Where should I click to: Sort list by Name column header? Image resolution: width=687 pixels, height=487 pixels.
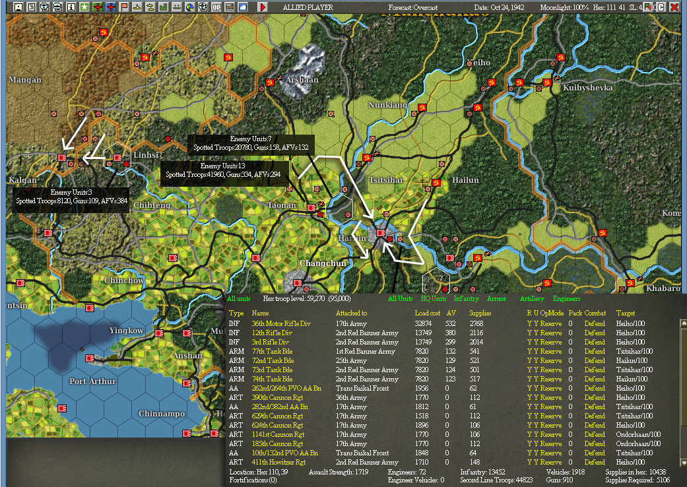(x=260, y=313)
